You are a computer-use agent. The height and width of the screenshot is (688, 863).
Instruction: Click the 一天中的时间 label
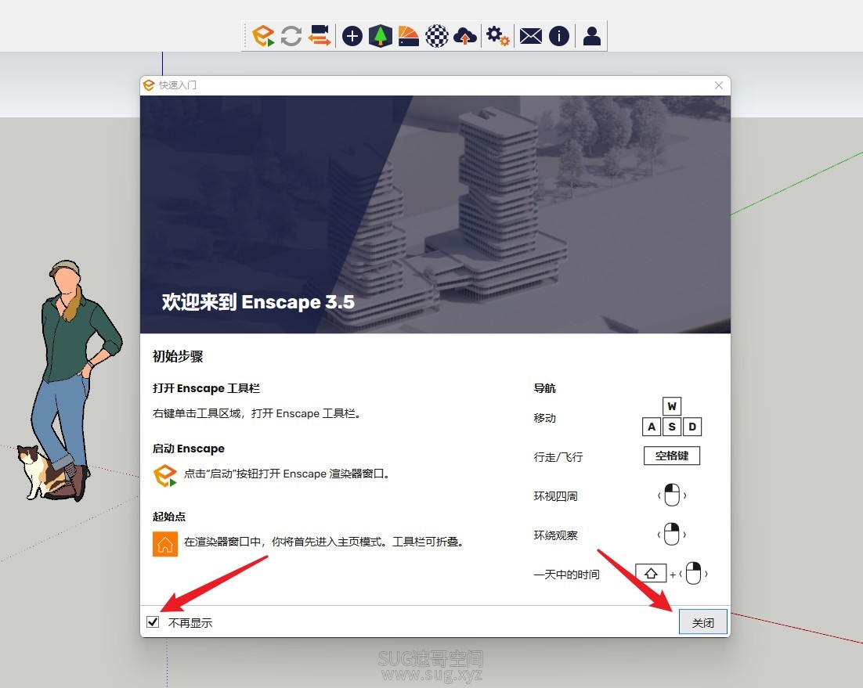pyautogui.click(x=567, y=575)
